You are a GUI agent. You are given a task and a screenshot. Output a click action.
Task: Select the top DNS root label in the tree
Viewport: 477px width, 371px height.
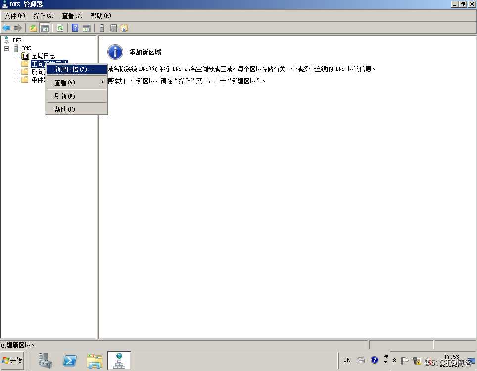click(x=17, y=40)
